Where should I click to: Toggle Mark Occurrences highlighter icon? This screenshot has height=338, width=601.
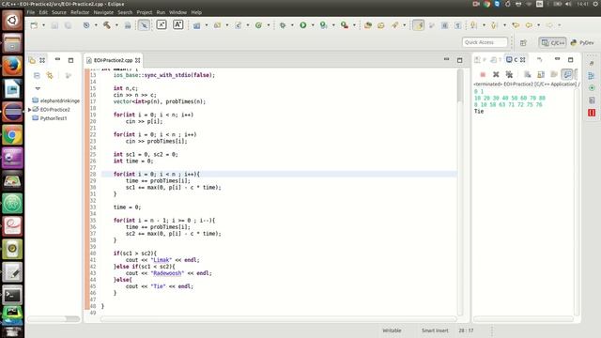pos(419,25)
